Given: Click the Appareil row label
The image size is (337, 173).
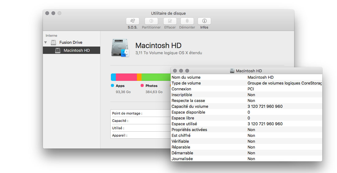Looking at the screenshot, I should pos(120,135).
